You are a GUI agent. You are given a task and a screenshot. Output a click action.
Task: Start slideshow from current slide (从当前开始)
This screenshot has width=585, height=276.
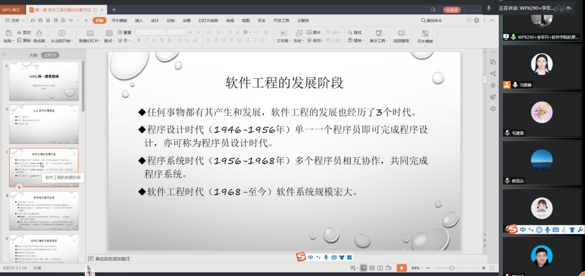pos(61,37)
